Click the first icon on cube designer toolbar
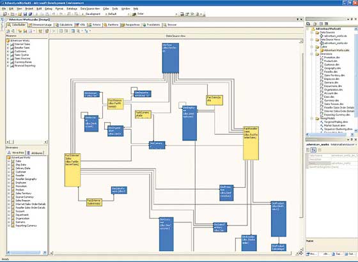The height and width of the screenshot is (262, 358). [8, 31]
